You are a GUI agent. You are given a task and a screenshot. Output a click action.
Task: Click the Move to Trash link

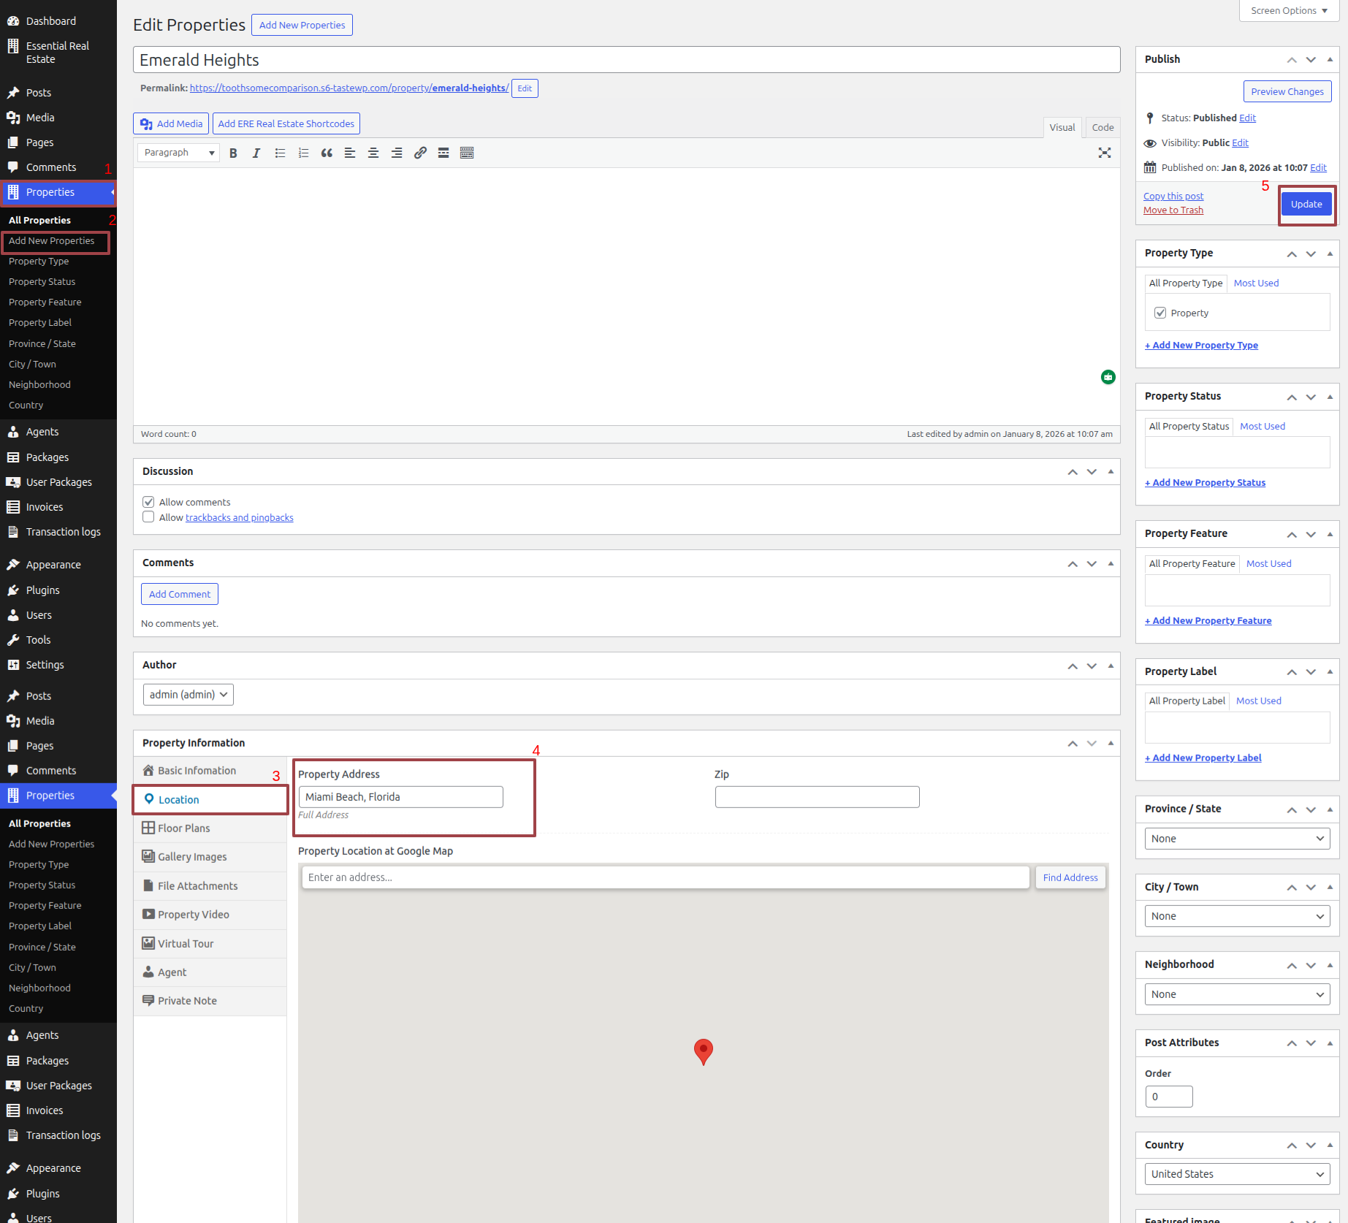(1173, 210)
